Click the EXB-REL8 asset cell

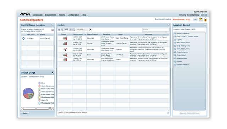click(122, 55)
